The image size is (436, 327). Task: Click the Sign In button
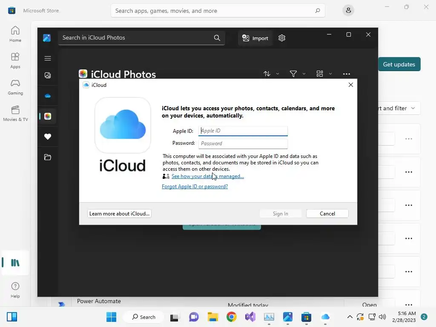click(280, 214)
